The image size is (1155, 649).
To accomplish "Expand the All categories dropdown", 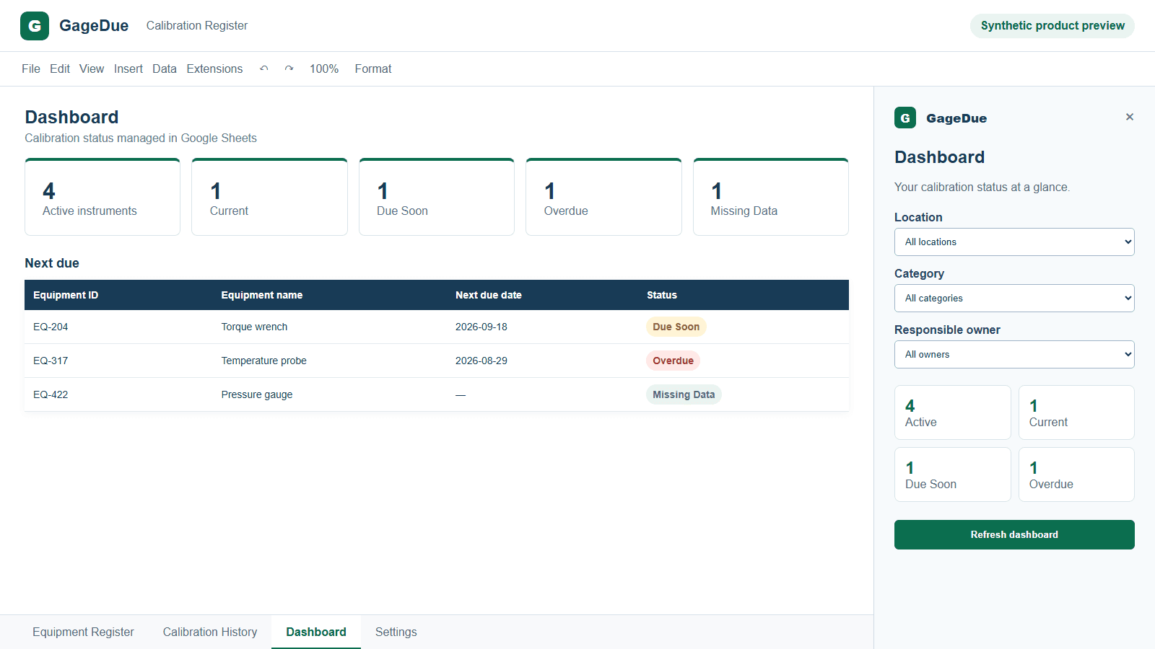I will pyautogui.click(x=1014, y=299).
